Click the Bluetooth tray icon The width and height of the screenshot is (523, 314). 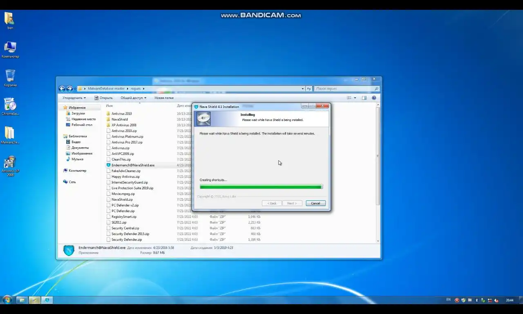[x=476, y=300]
